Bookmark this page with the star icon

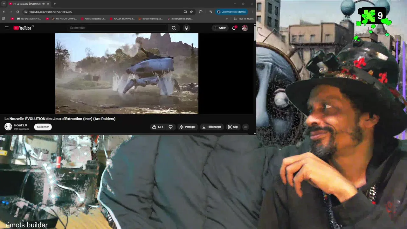pos(191,12)
